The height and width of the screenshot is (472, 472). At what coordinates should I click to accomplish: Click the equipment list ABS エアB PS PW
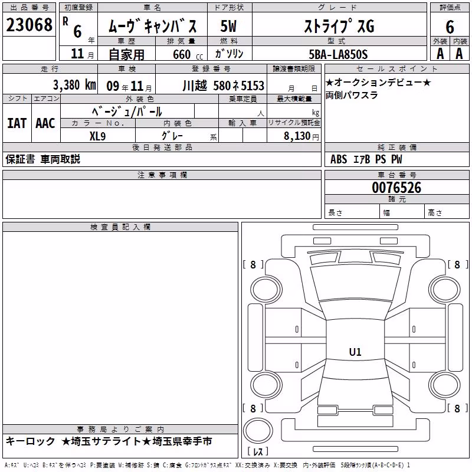366,159
